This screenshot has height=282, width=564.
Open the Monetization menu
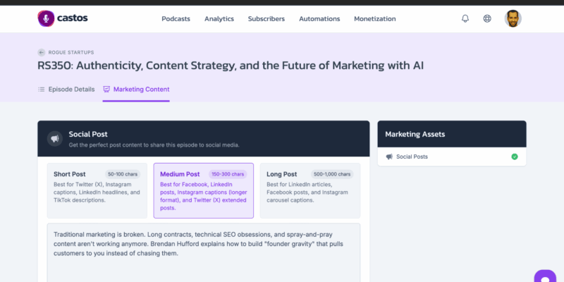point(375,19)
